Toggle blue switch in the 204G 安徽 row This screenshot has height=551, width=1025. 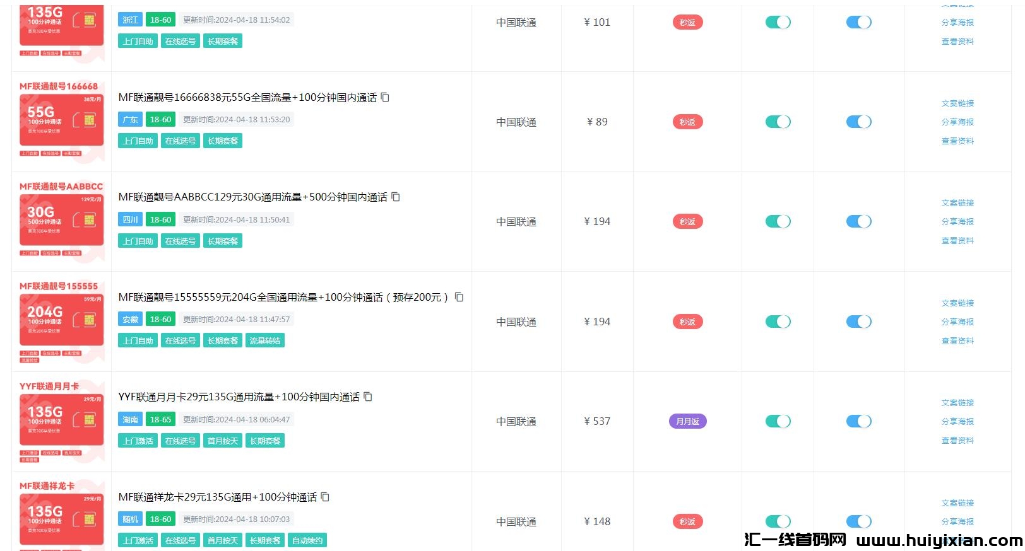click(858, 322)
